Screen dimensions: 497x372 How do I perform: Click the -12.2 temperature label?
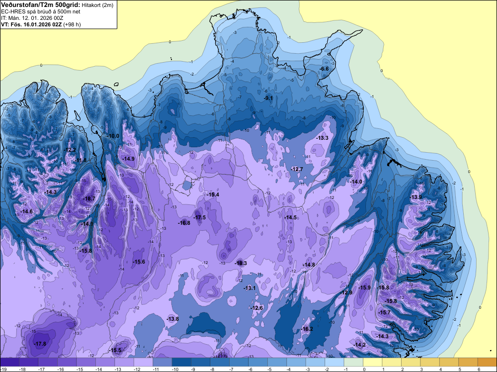70,150
